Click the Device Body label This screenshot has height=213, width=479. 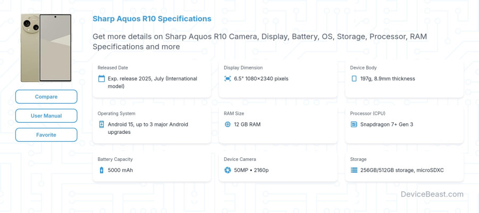363,67
